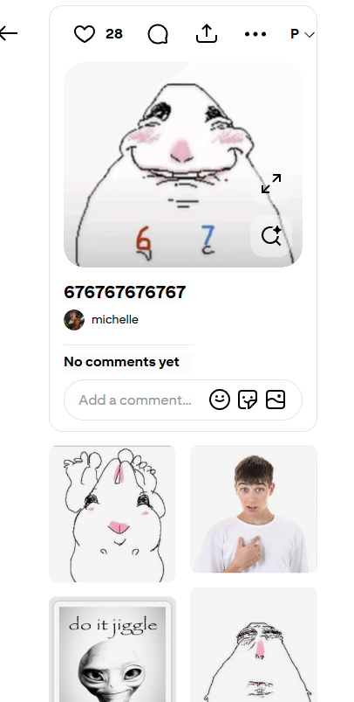Open michelle's profile via her name
The height and width of the screenshot is (702, 354).
[115, 320]
